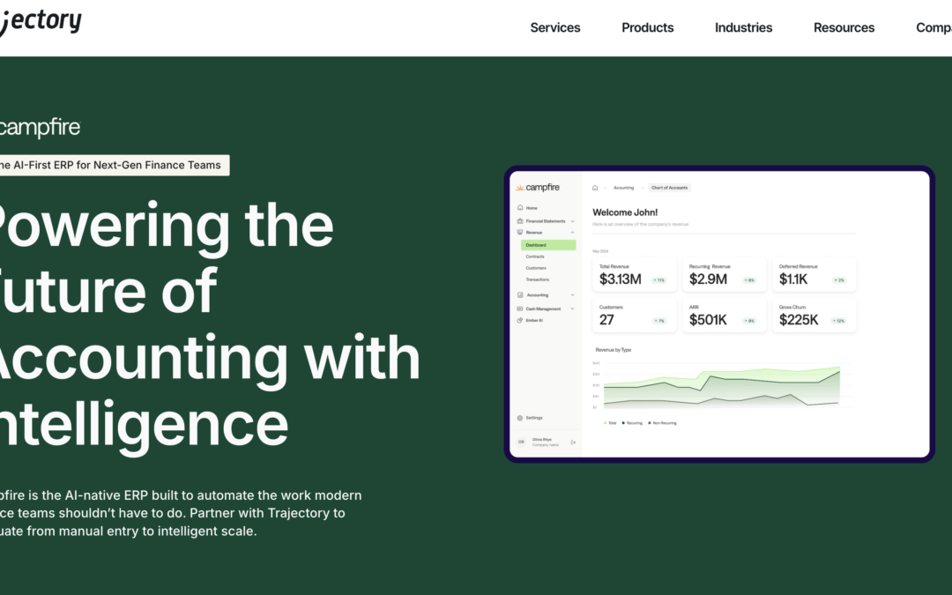Open the Services menu in the navbar
This screenshot has height=595, width=952.
click(x=555, y=27)
